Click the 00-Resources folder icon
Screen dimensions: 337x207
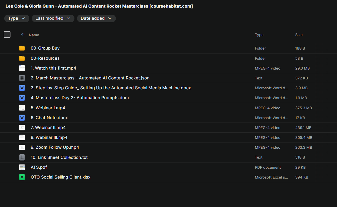tap(22, 58)
